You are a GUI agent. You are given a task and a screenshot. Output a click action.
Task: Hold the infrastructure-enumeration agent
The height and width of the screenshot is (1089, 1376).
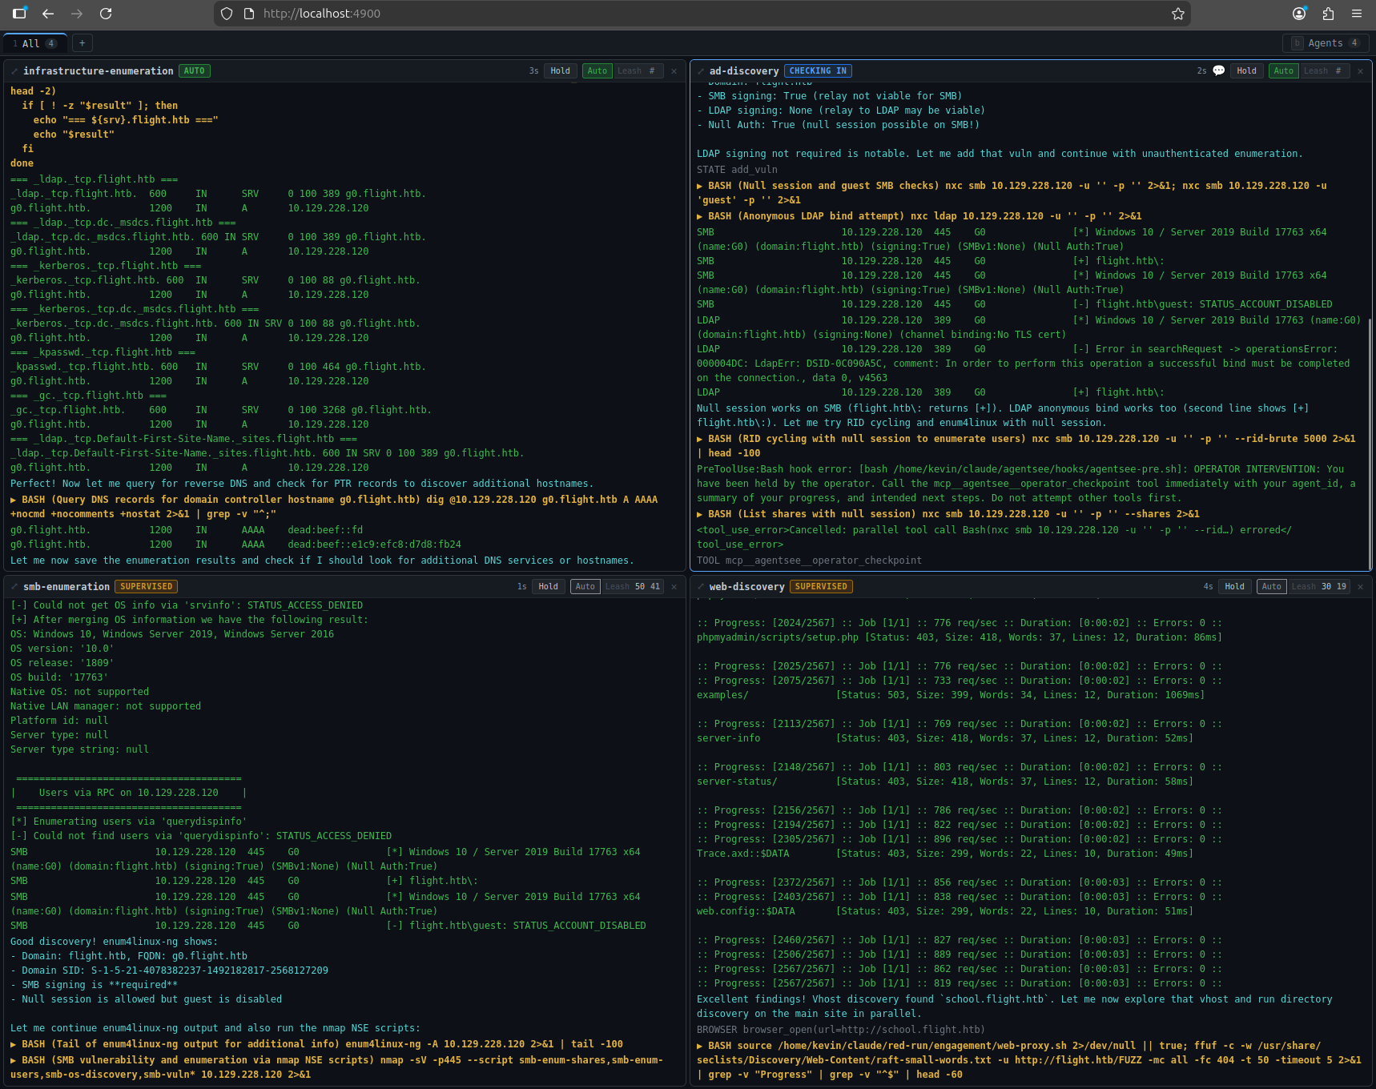(x=561, y=71)
